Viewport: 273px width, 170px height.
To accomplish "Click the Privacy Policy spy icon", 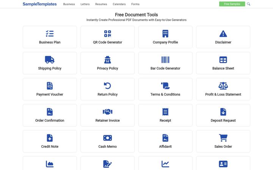I will pyautogui.click(x=107, y=60).
